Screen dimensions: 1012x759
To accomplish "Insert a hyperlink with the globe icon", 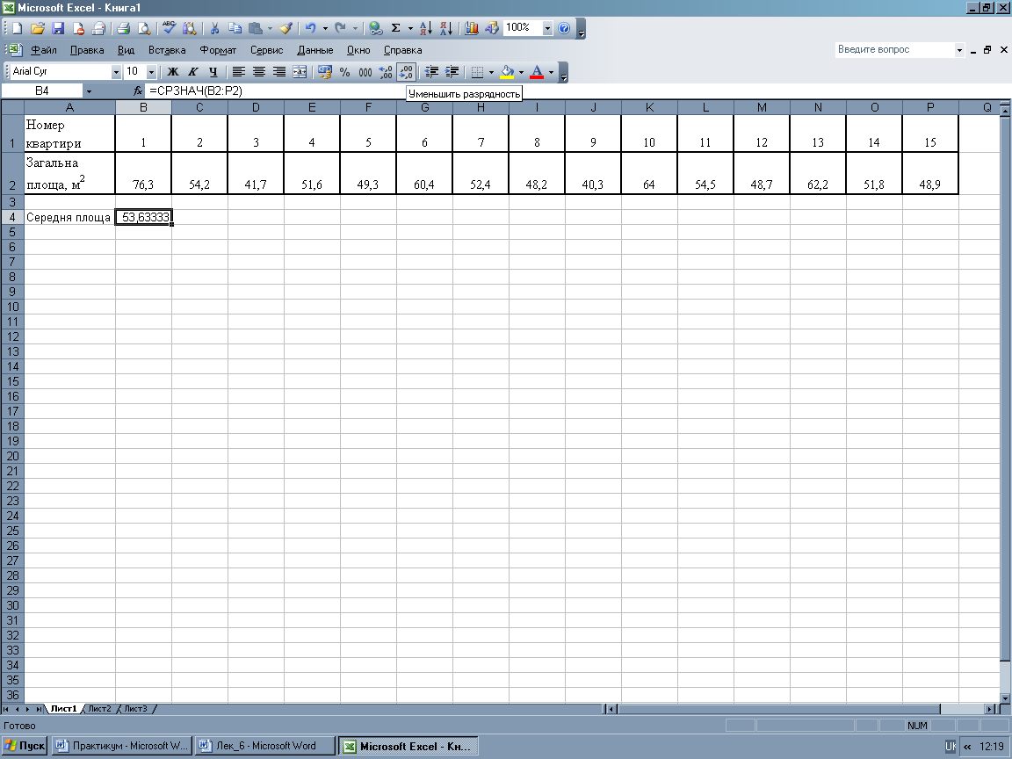I will (376, 28).
